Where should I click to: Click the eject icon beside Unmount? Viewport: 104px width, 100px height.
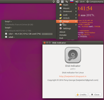point(61,11)
